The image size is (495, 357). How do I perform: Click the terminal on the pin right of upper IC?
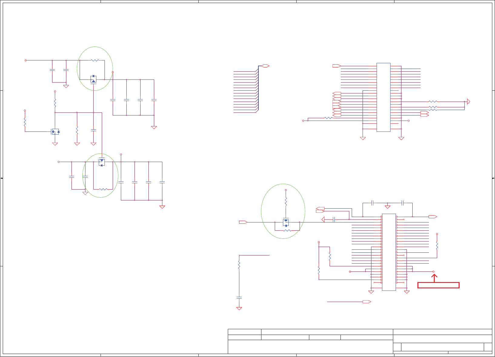409,121
